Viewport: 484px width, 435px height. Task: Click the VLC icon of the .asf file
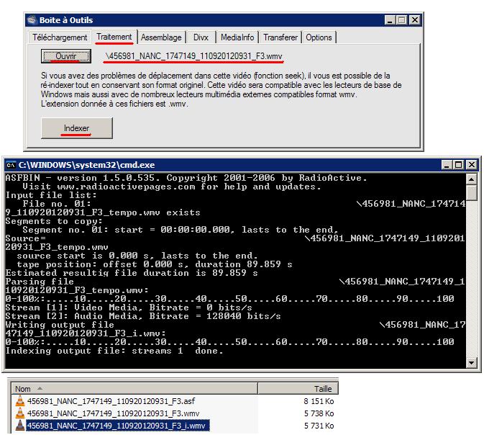pyautogui.click(x=19, y=401)
